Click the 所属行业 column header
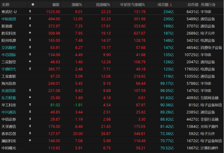Image resolution: width=224 pixels, height=153 pixels. click(x=208, y=5)
